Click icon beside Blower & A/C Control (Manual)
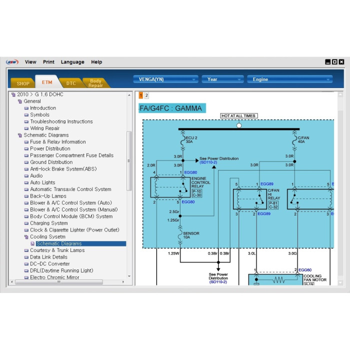The width and height of the screenshot is (350, 350). point(26,209)
